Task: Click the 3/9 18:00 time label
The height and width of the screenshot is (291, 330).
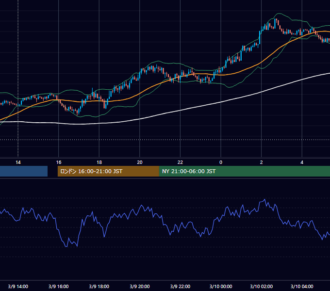Action: click(x=99, y=286)
